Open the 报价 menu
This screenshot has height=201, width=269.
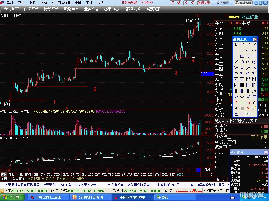[33, 3]
